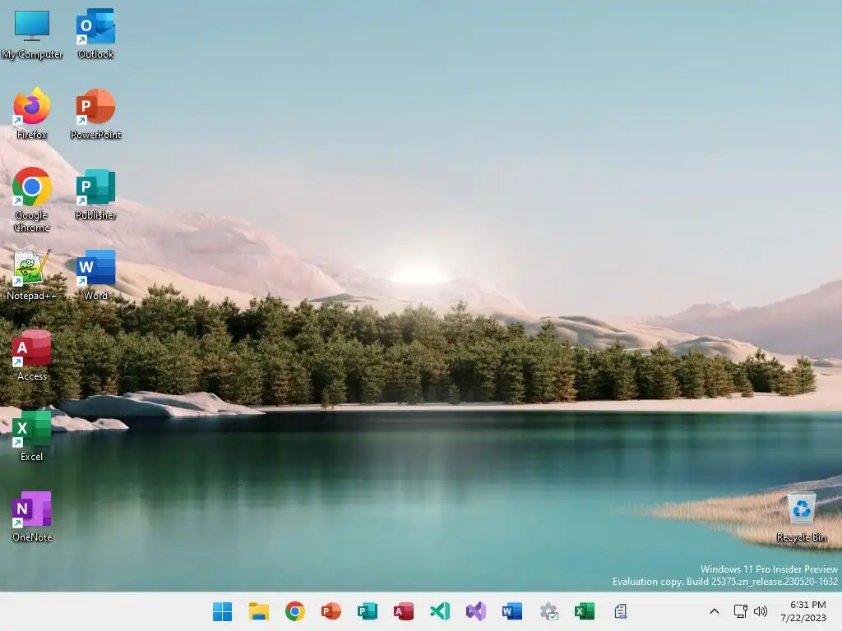Expand the hidden system tray icons
This screenshot has width=842, height=631.
(x=715, y=611)
